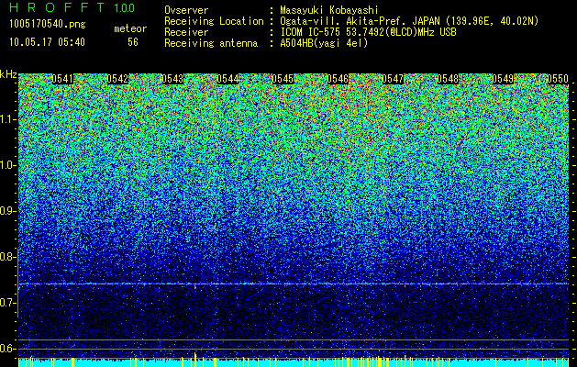The height and width of the screenshot is (367, 577).
Task: Click the 0547 time marker
Action: click(393, 78)
